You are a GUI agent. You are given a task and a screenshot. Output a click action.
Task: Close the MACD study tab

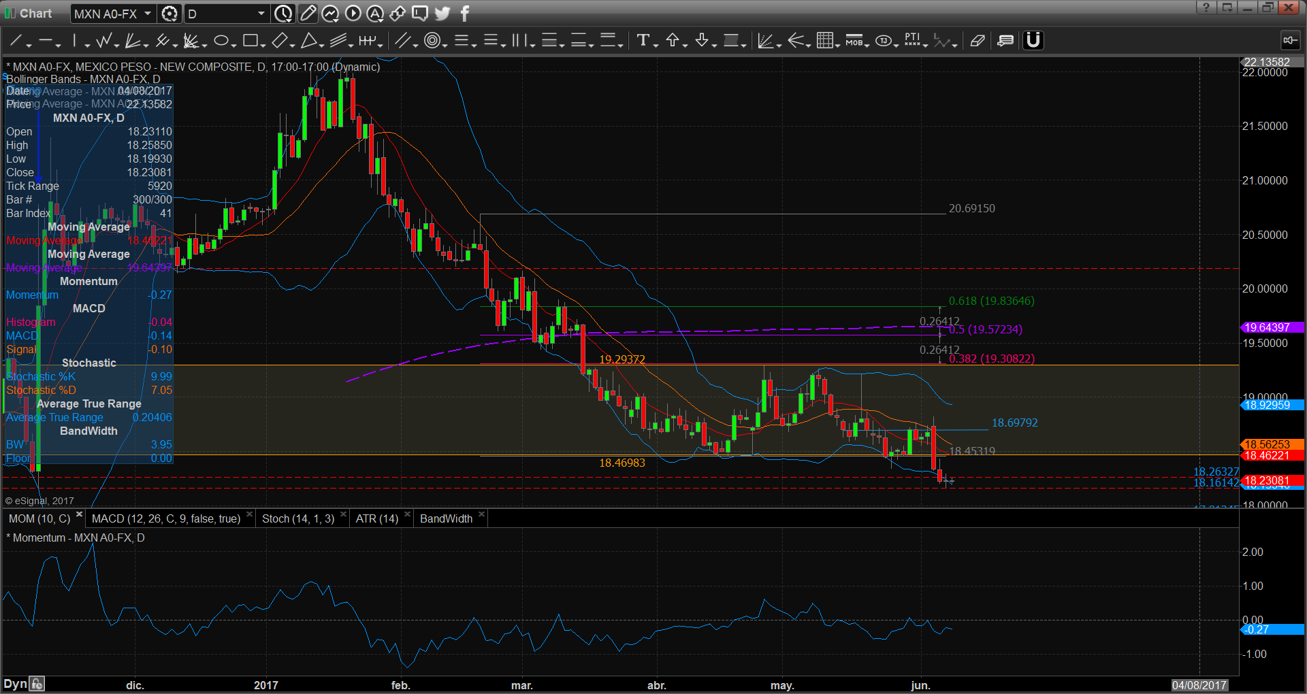[x=250, y=515]
